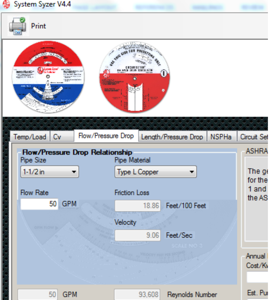Click the Print text label
The height and width of the screenshot is (300, 270).
point(39,26)
